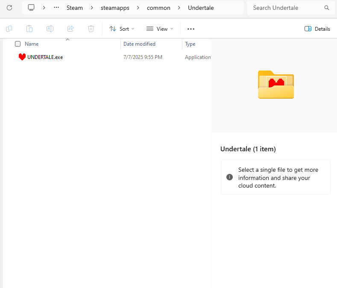337x288 pixels.
Task: Toggle the Details pane button
Action: 317,29
